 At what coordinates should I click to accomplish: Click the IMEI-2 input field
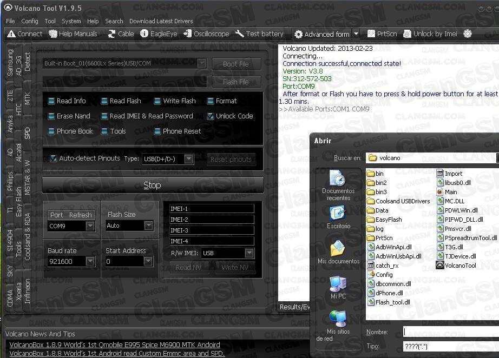[x=212, y=220]
